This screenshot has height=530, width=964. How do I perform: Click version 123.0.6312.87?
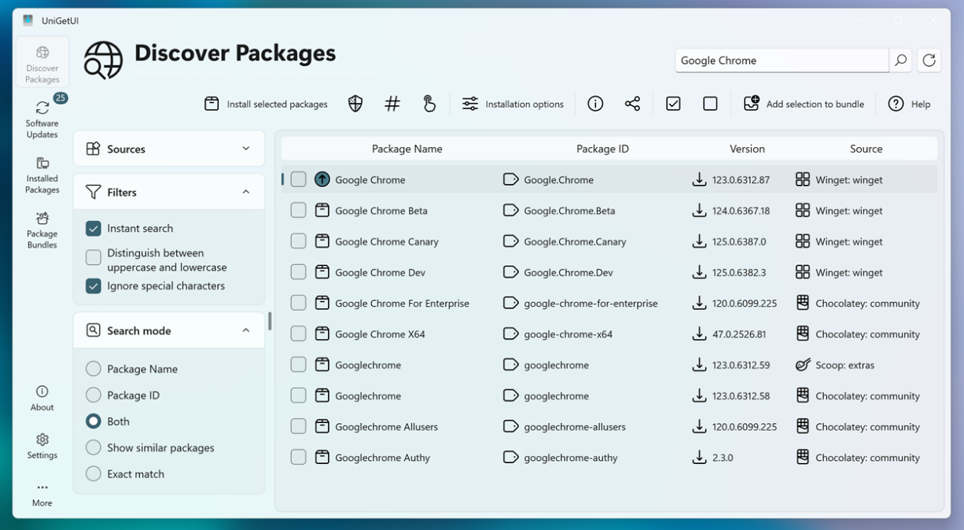(x=741, y=180)
